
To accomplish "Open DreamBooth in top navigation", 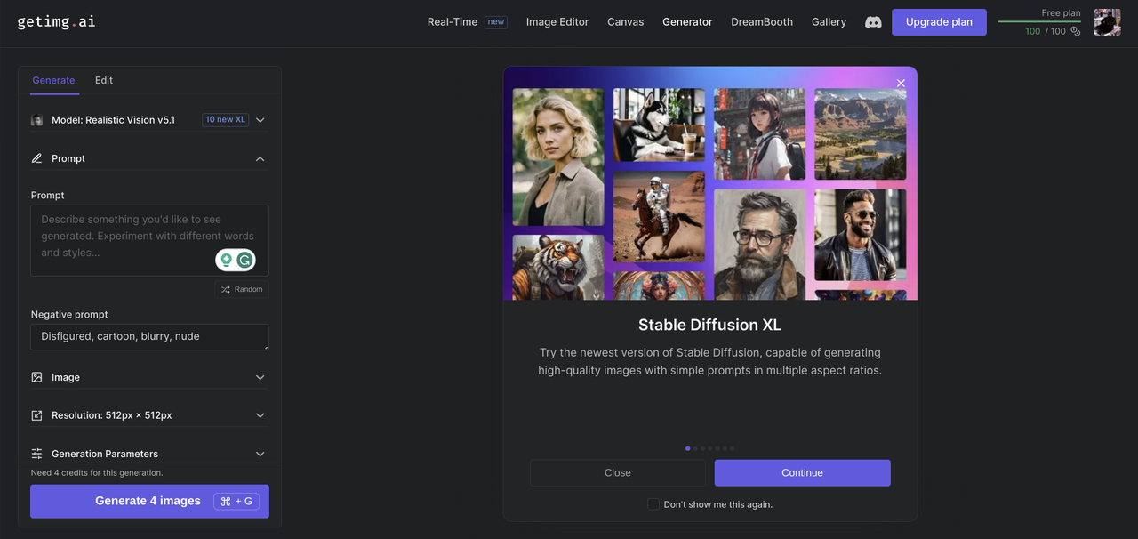I will tap(762, 22).
